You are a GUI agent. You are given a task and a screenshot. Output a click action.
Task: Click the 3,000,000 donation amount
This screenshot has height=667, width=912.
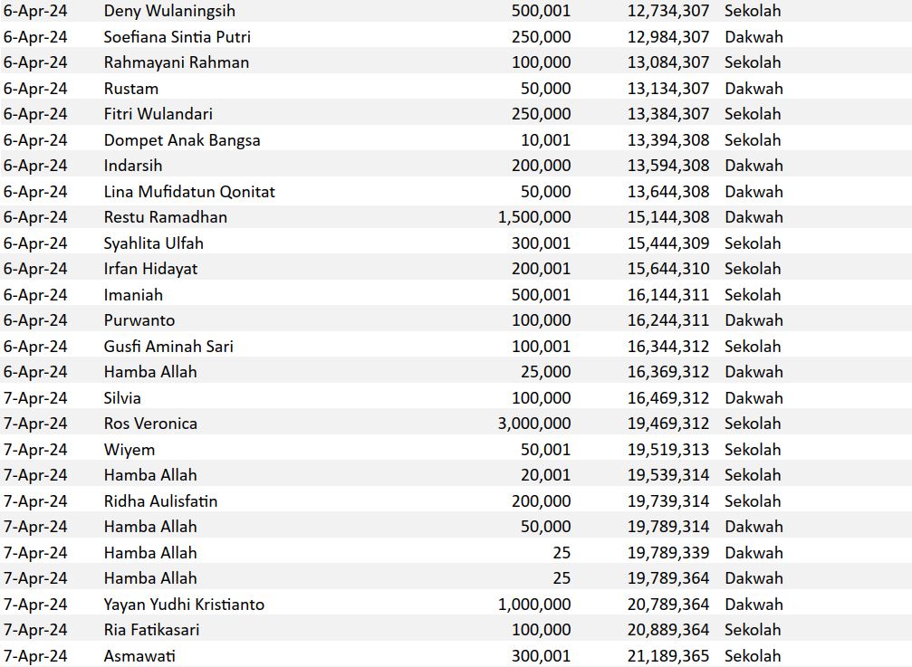tap(534, 424)
